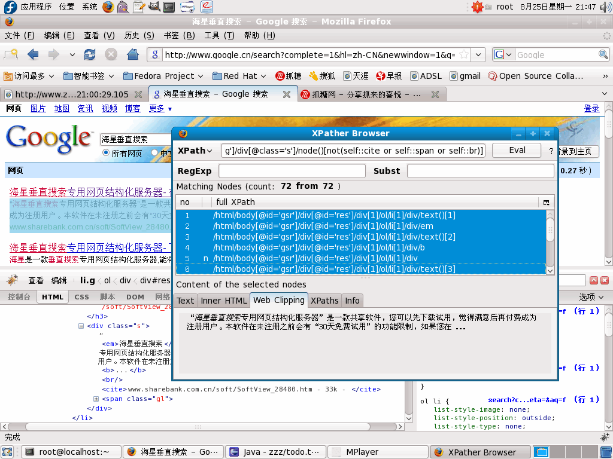
Task: Click the 登录 link
Action: click(x=592, y=109)
